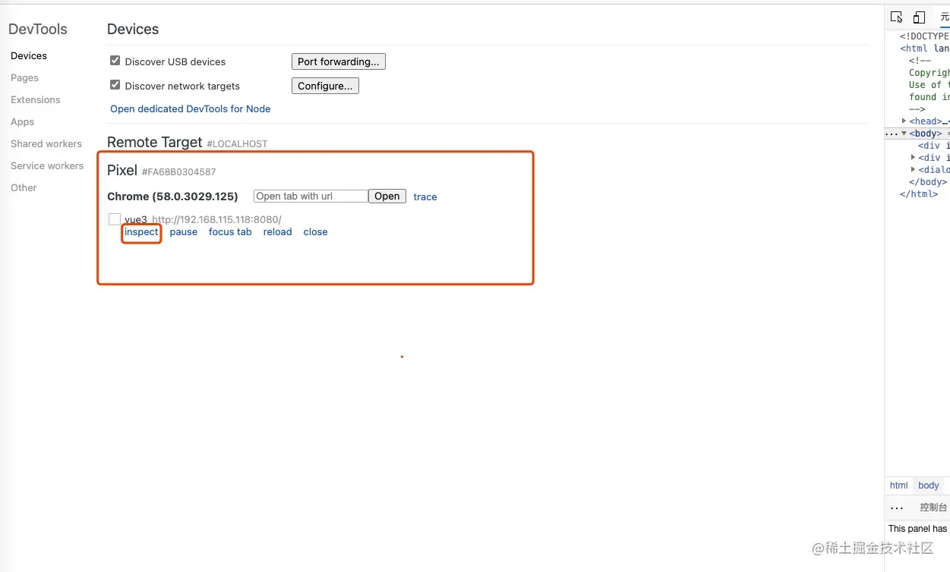Toggle Discover network targets checkbox
This screenshot has height=572, width=950.
click(x=115, y=85)
